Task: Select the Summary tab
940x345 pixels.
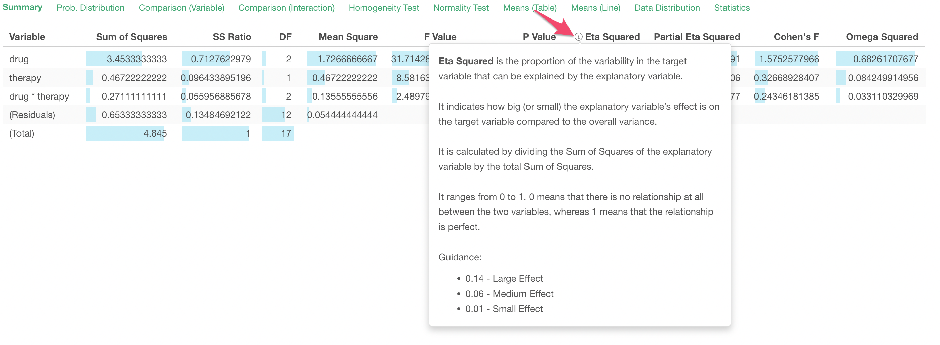Action: (22, 7)
